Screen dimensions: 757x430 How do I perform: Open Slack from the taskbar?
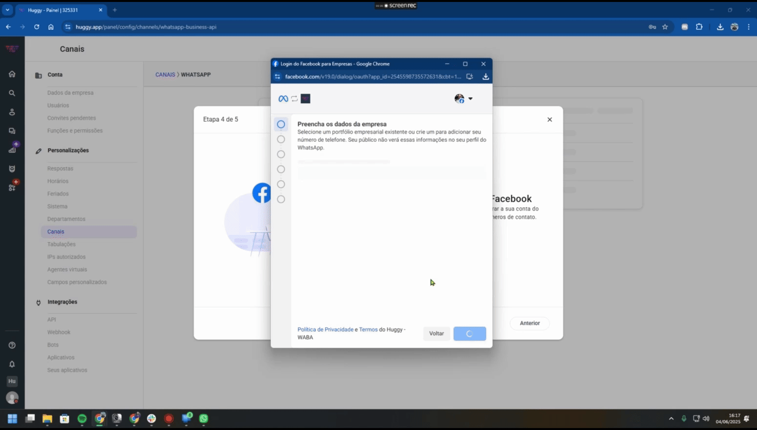(x=151, y=418)
